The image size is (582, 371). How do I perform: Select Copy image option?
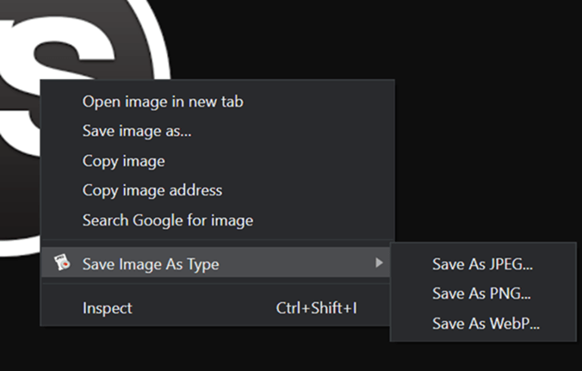click(217, 161)
